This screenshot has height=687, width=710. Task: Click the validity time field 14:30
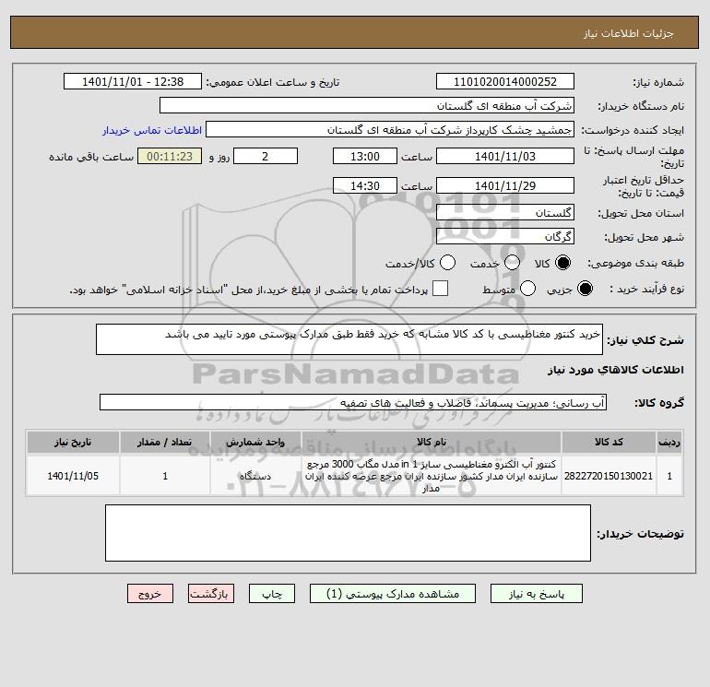pyautogui.click(x=365, y=185)
